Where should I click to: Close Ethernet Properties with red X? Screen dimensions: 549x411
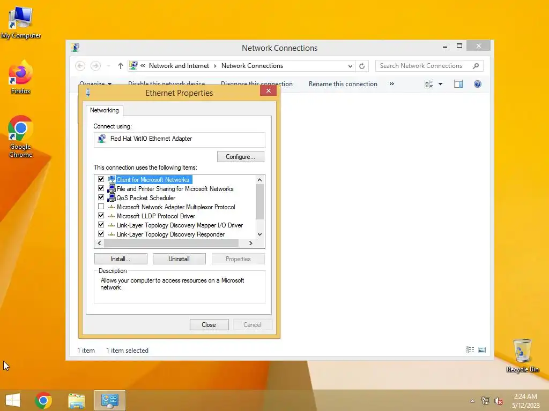point(269,91)
